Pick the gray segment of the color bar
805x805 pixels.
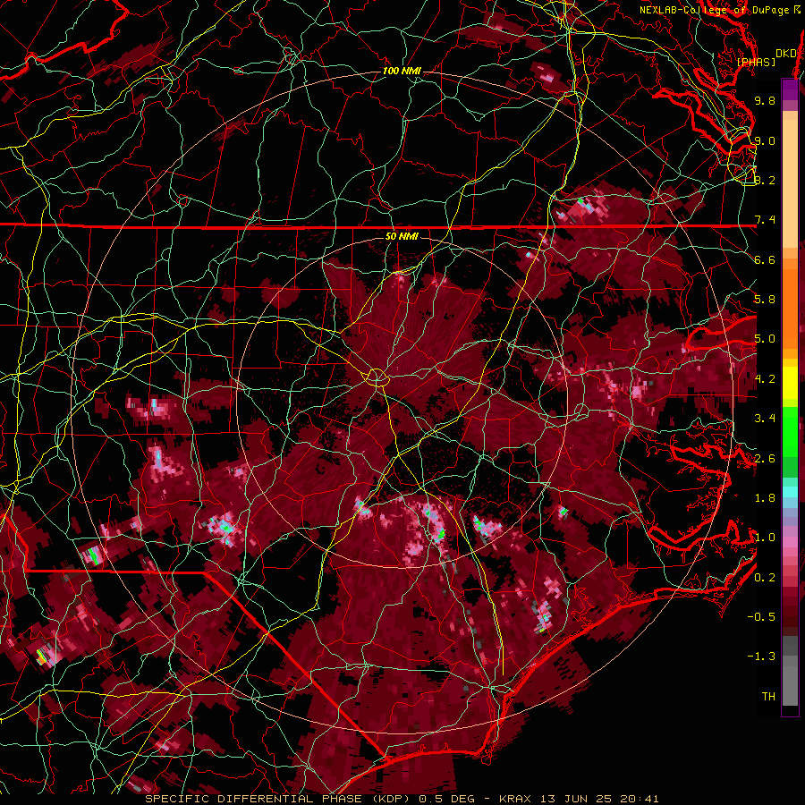click(x=790, y=672)
